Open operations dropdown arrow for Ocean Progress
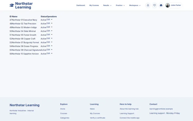193x121 pixels. pyautogui.click(x=52, y=46)
